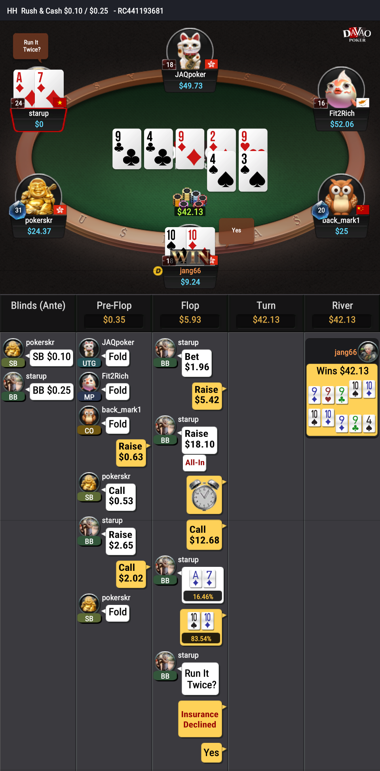
Task: Click starup's Run It Twice action bubble
Action: pyautogui.click(x=200, y=679)
